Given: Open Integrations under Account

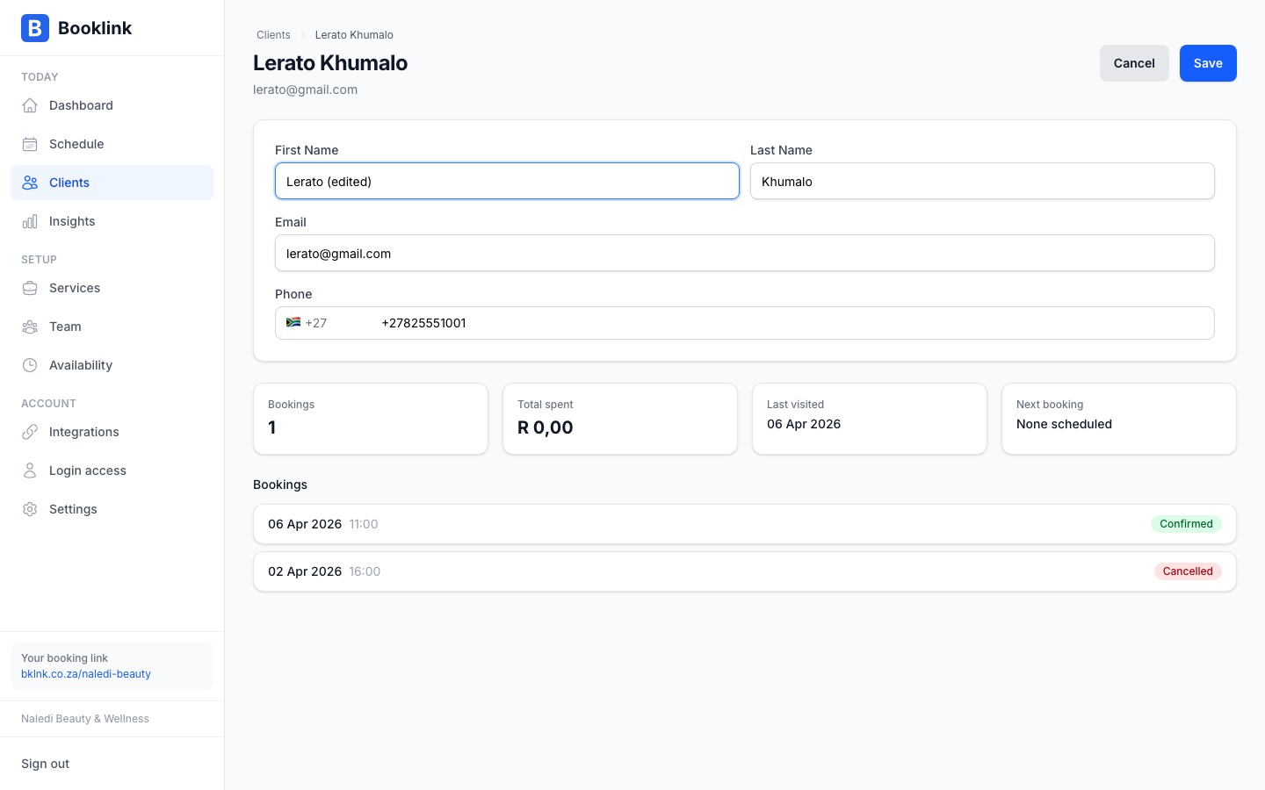Looking at the screenshot, I should pyautogui.click(x=112, y=432).
